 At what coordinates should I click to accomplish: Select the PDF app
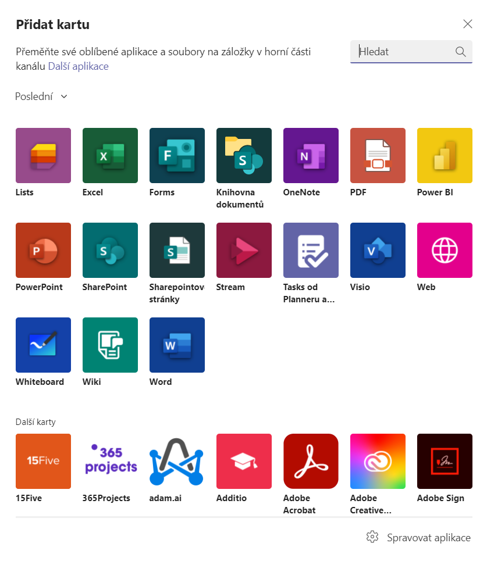[378, 155]
